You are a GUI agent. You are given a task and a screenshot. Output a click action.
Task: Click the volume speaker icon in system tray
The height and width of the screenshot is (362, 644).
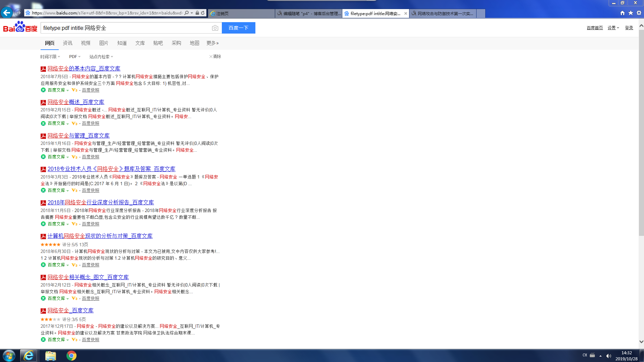[x=609, y=356]
